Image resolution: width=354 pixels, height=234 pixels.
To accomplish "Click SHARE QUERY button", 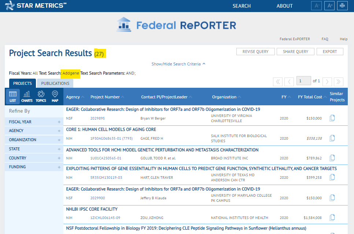I will pos(295,52).
